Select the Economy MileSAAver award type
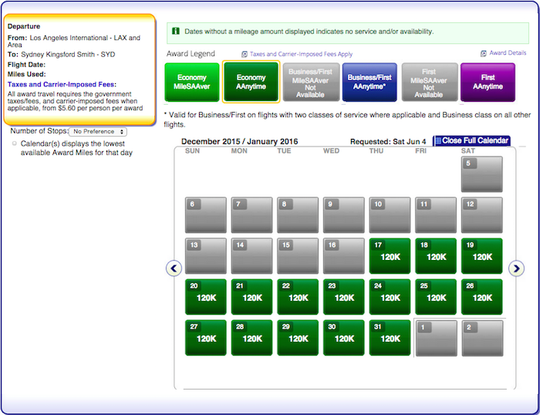The width and height of the screenshot is (540, 415). point(192,82)
